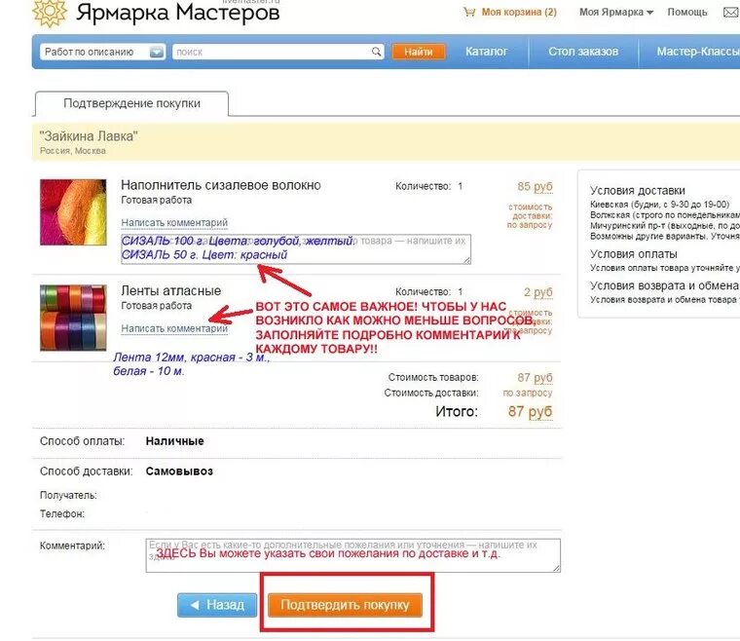The width and height of the screenshot is (740, 641).
Task: Expand the 'Работ по описанию' dropdown
Action: (157, 52)
